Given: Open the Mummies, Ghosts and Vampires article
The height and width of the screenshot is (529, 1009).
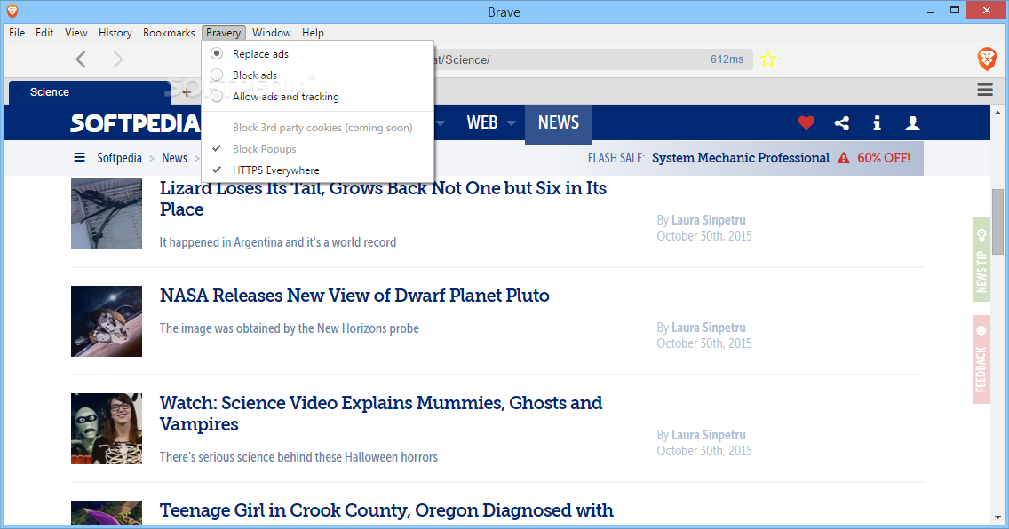Looking at the screenshot, I should (381, 414).
